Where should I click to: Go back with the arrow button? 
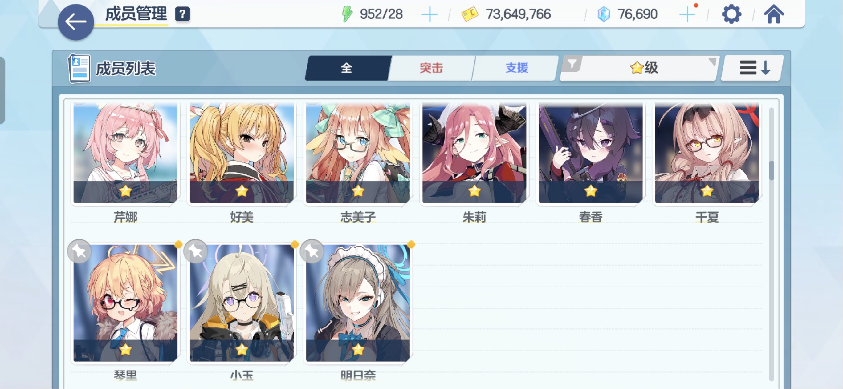(75, 22)
